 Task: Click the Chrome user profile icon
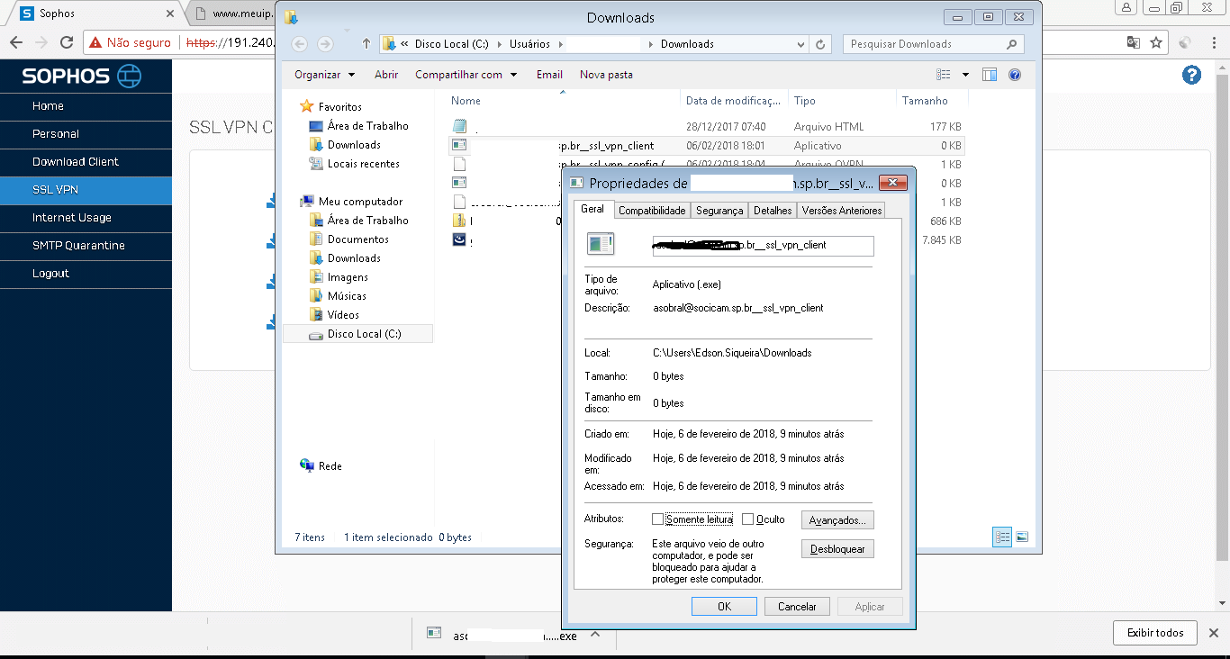(1126, 8)
